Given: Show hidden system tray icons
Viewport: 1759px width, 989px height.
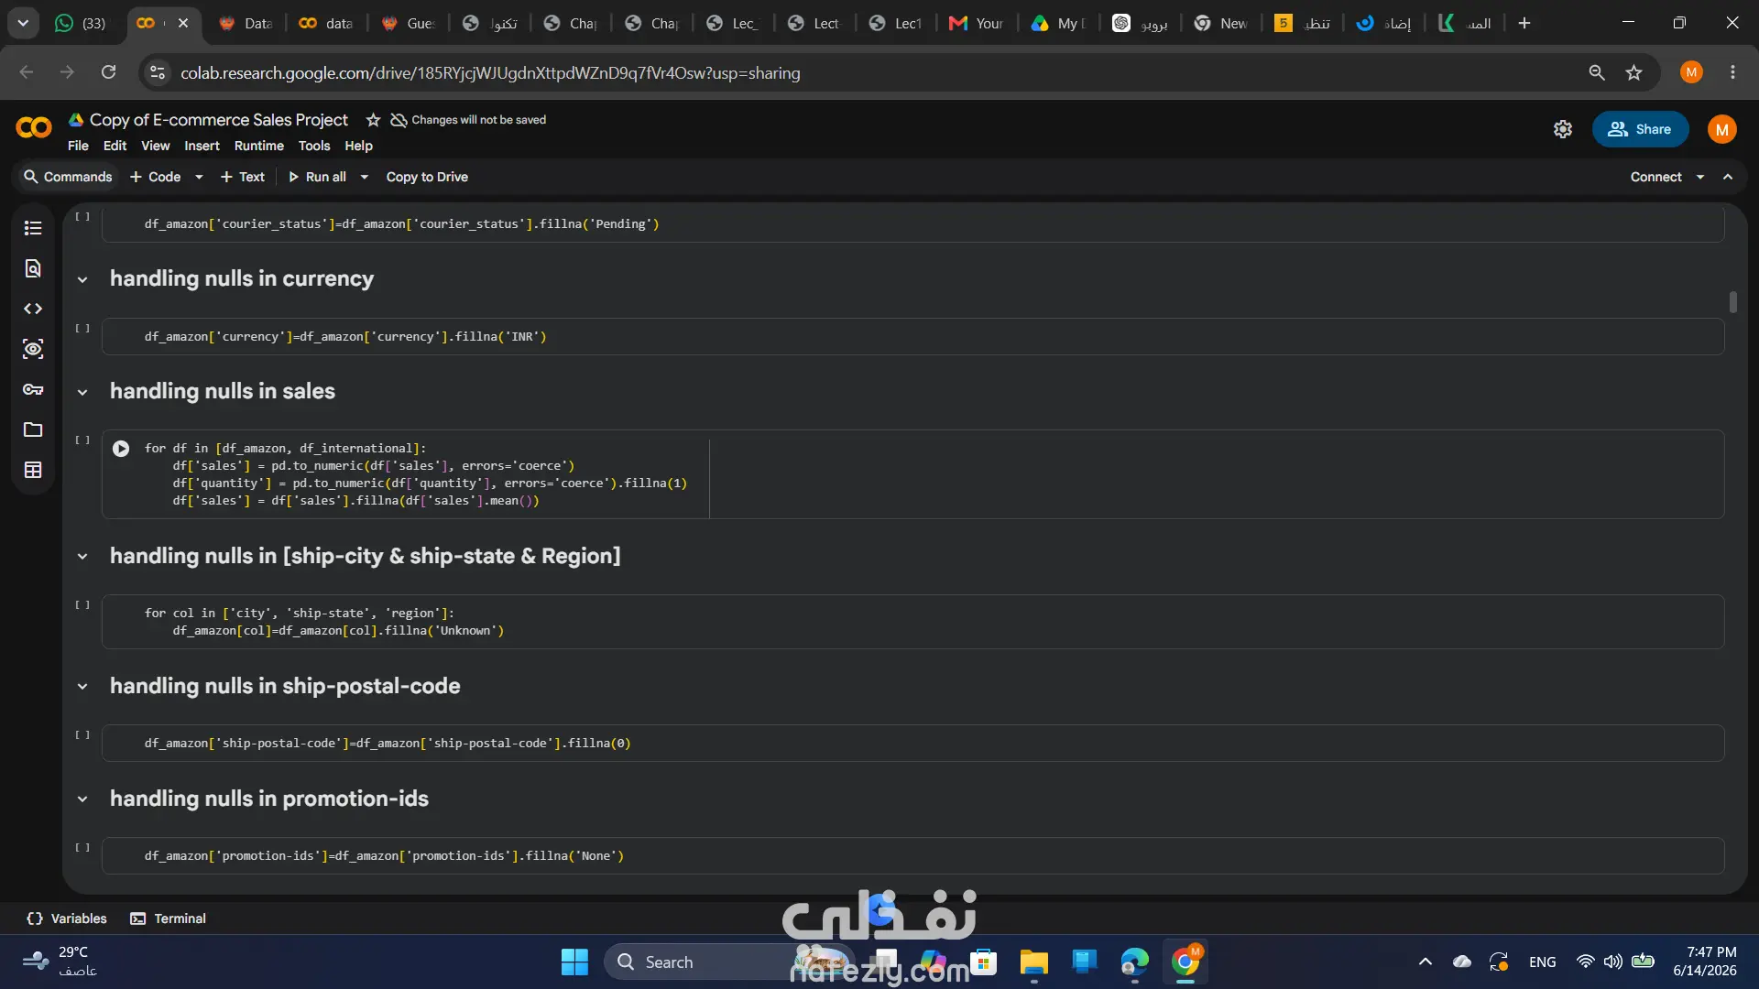Looking at the screenshot, I should point(1426,962).
